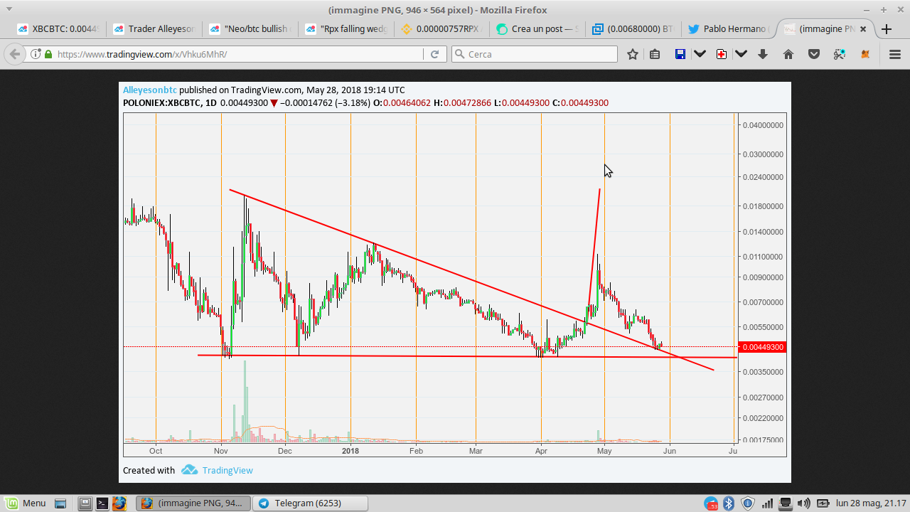This screenshot has width=910, height=512.
Task: Focus the Cerca search field
Action: pos(535,54)
